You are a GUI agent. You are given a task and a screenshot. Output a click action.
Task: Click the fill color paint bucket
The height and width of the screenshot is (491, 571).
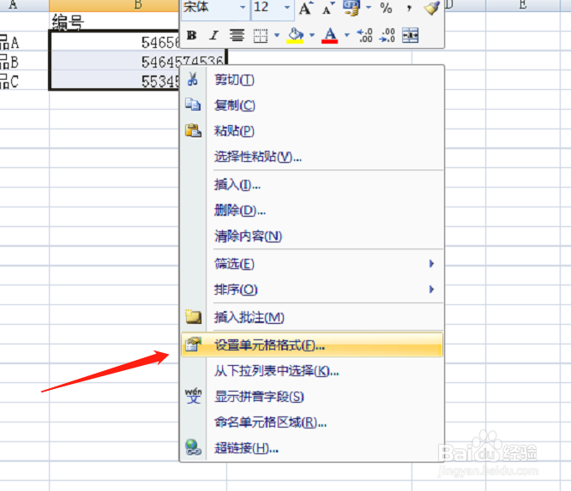click(295, 35)
